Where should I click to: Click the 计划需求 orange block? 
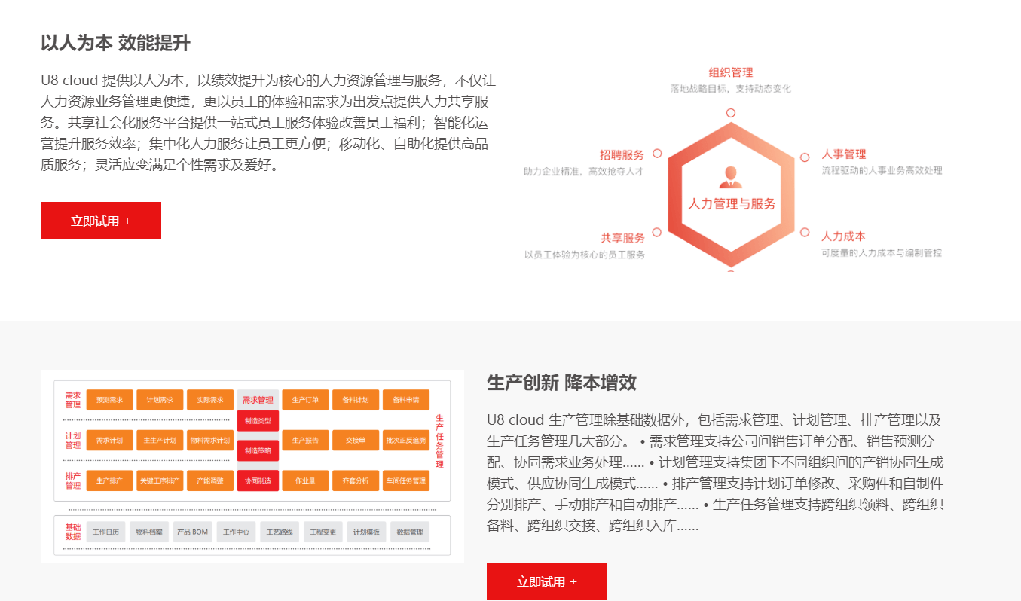(160, 400)
